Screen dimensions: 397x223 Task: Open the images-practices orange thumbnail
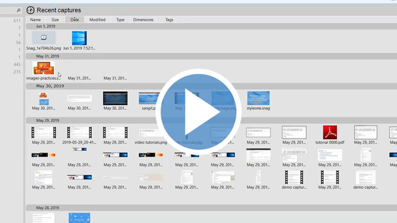pos(44,68)
